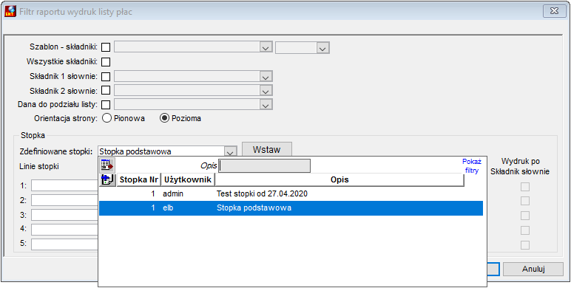Image resolution: width=571 pixels, height=288 pixels.
Task: Tick Wydruk po Składnik słownie checkbox for line 1
Action: point(524,187)
